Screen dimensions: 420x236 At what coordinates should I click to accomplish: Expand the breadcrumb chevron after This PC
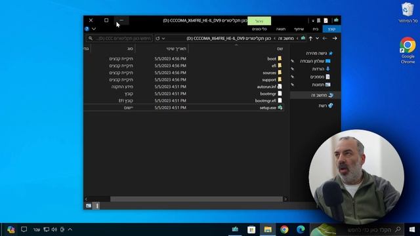tap(274, 39)
